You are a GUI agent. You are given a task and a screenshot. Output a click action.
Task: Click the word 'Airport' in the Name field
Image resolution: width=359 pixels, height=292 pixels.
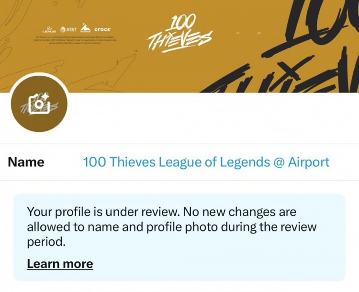309,162
